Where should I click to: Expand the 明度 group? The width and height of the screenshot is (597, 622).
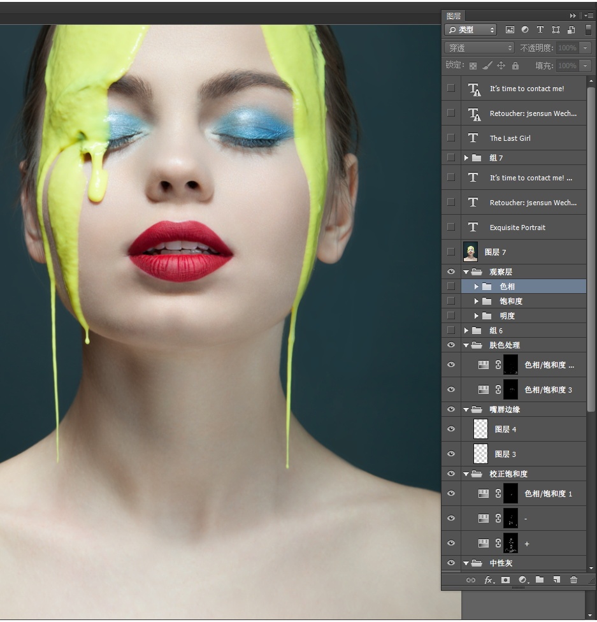pos(477,315)
